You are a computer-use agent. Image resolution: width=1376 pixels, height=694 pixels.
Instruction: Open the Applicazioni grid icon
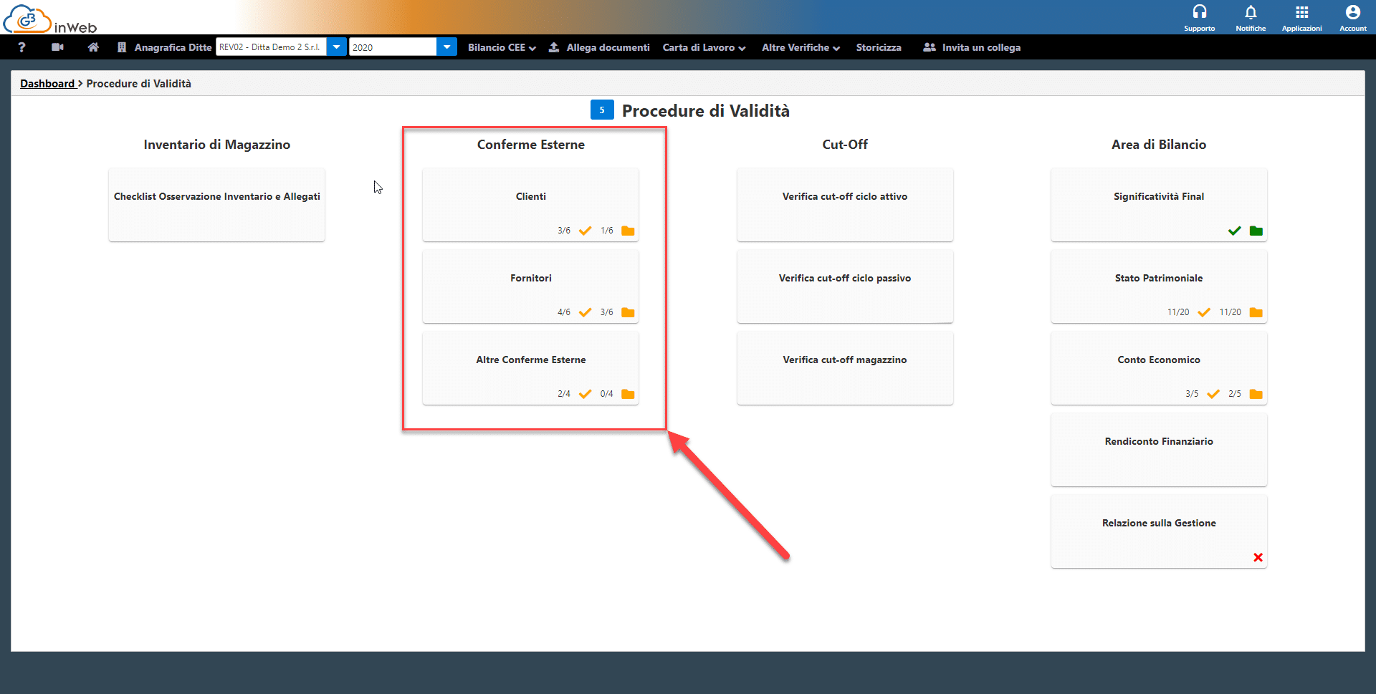pyautogui.click(x=1301, y=17)
